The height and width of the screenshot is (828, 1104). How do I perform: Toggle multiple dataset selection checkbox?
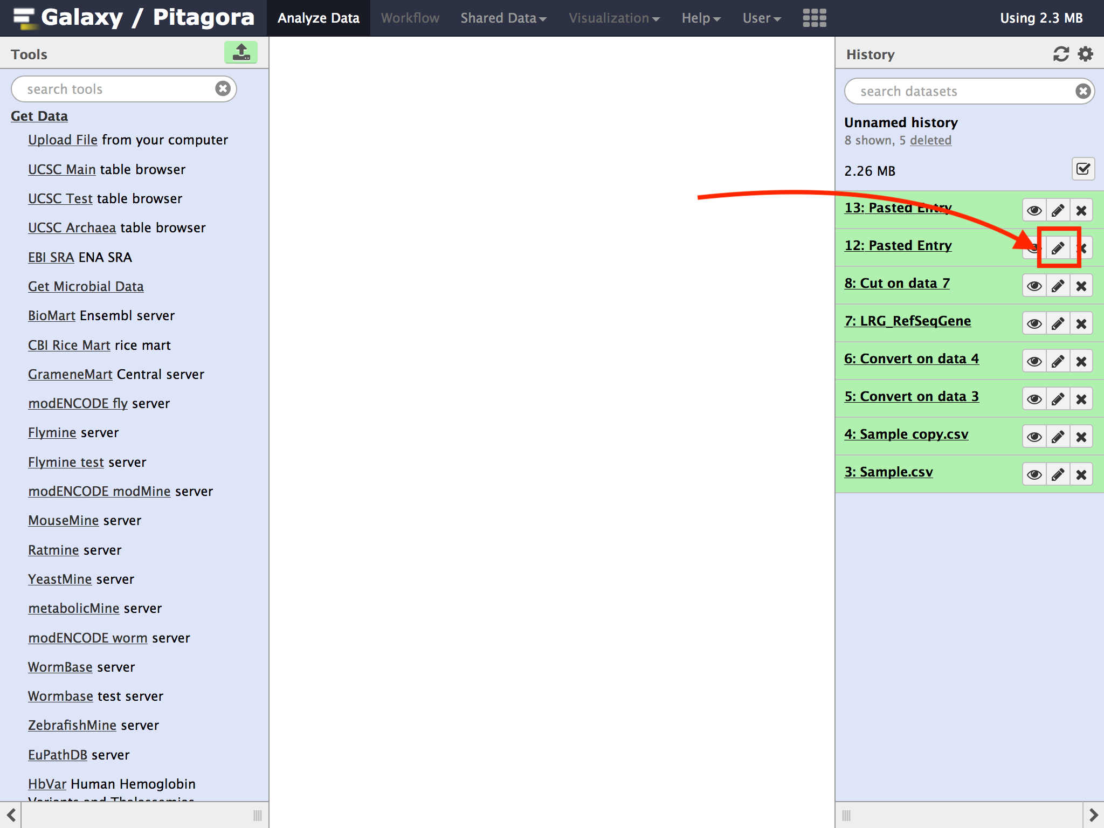[x=1082, y=169]
